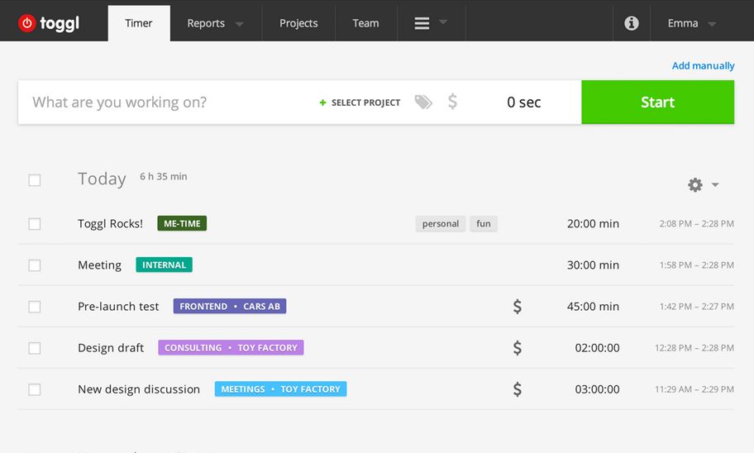The height and width of the screenshot is (453, 754).
Task: Click the purple FRONTEND • CARS AB label
Action: coord(230,307)
